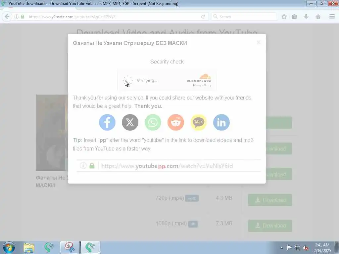Switch to active Serpent taskbar window
This screenshot has width=339, height=254.
pos(90,247)
